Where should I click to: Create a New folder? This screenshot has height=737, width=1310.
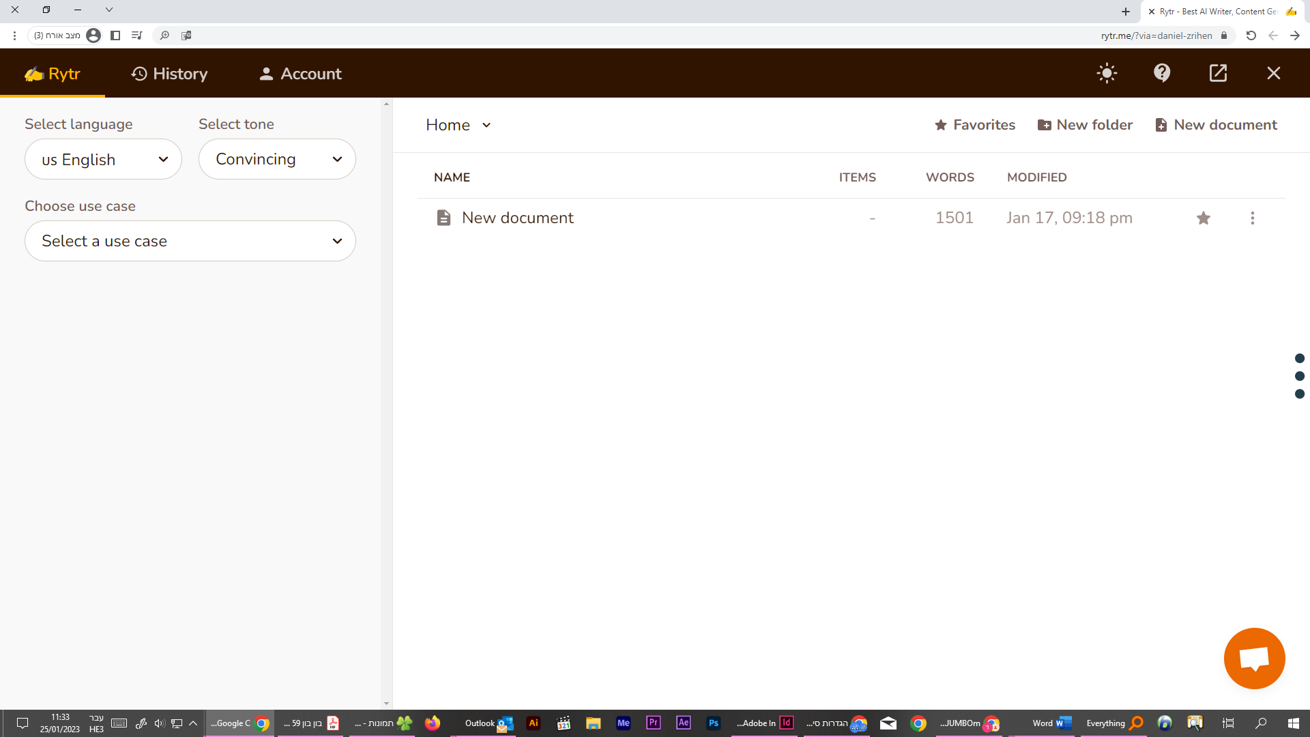click(1085, 125)
